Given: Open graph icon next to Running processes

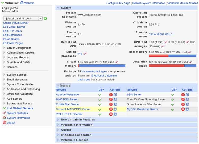Looking at the screenshot, I should 85,54.
